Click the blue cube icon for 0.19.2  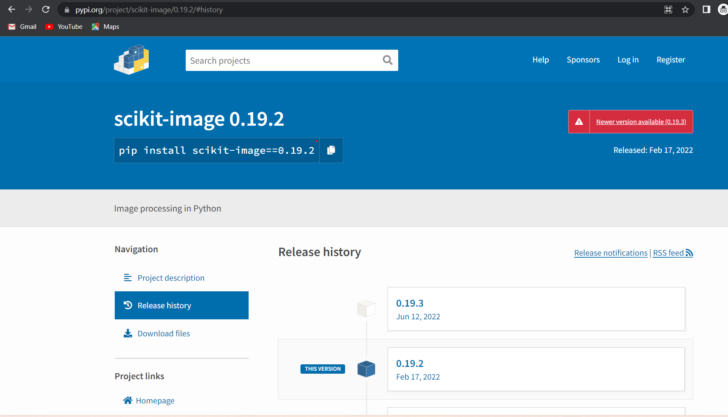point(366,369)
